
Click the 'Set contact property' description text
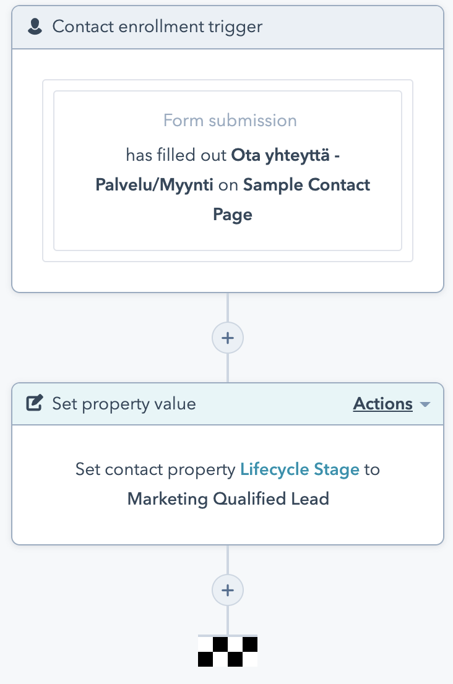click(x=155, y=469)
